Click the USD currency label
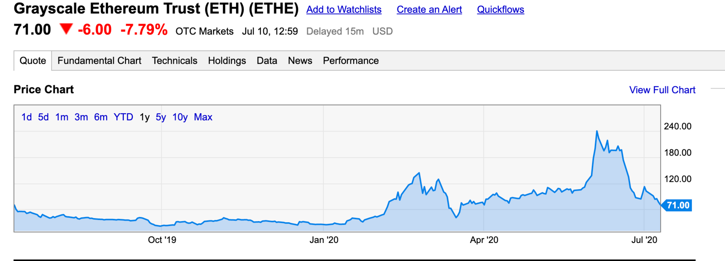The width and height of the screenshot is (725, 261). coord(383,31)
